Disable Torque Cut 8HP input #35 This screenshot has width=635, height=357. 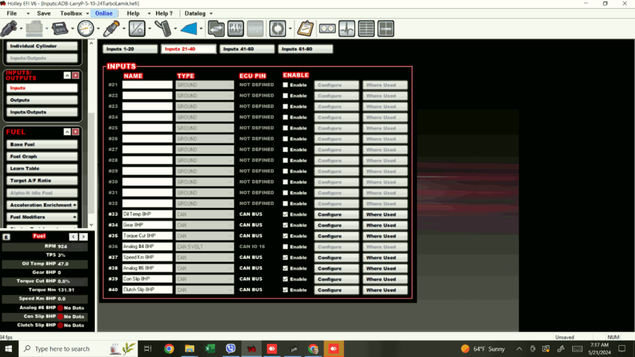[285, 236]
